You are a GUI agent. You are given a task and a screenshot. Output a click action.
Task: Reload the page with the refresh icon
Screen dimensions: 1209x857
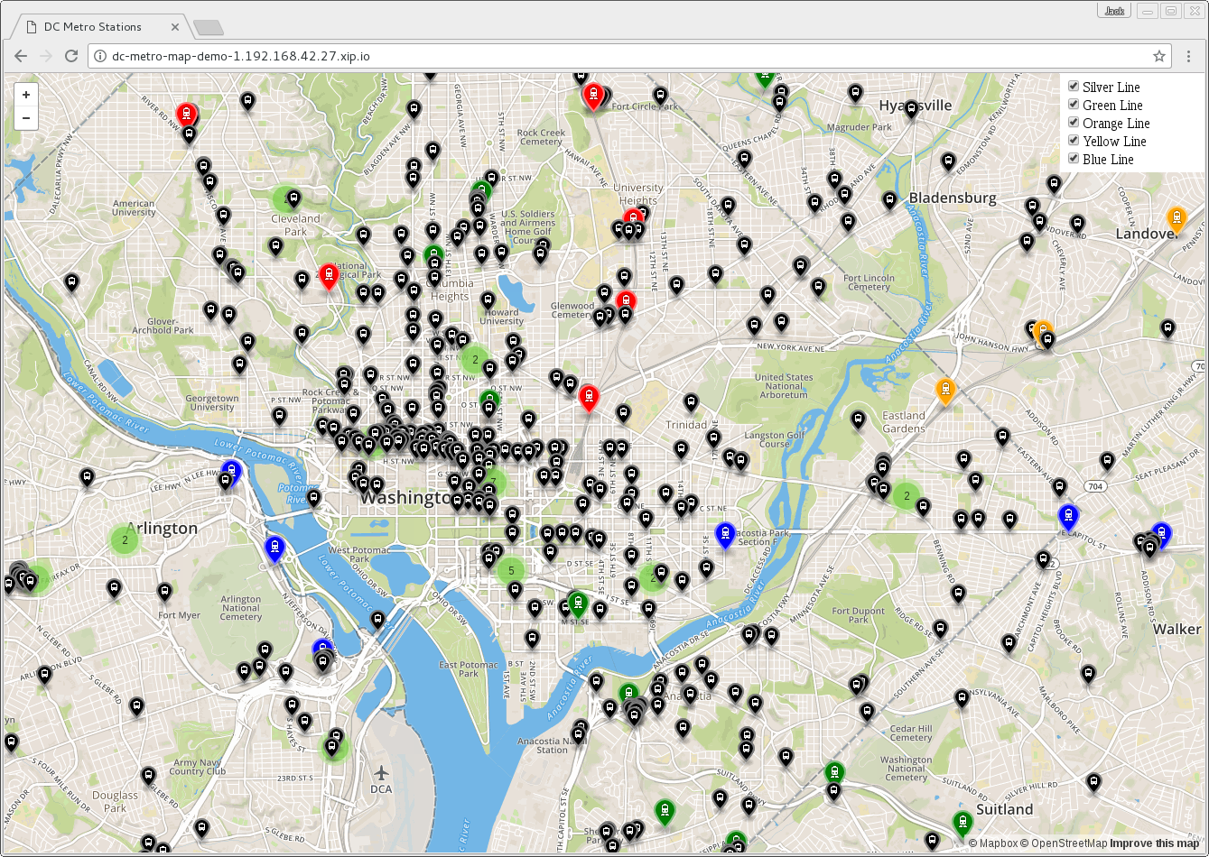tap(71, 56)
